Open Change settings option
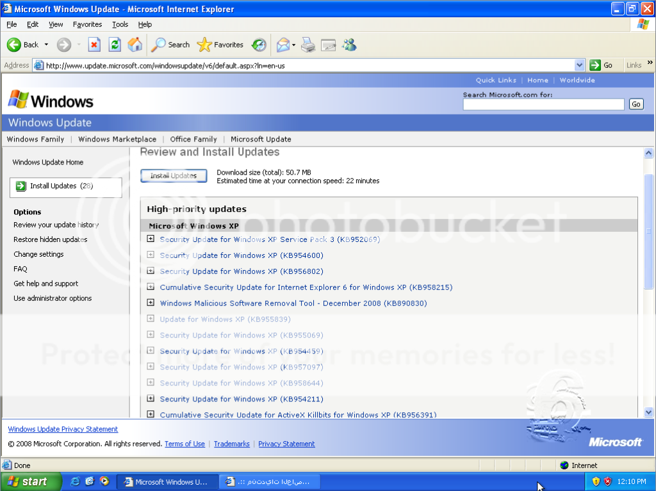 point(38,254)
